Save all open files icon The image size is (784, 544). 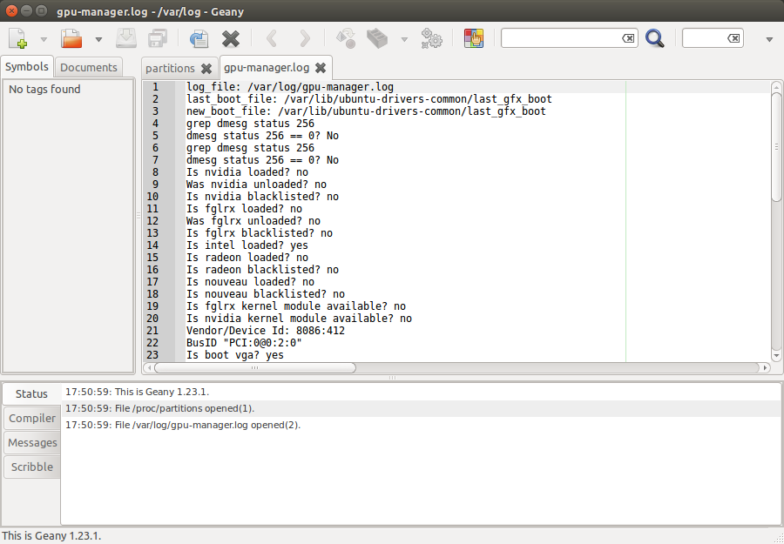pos(158,38)
